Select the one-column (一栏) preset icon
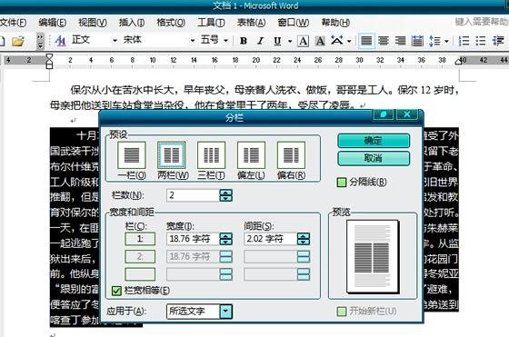This screenshot has width=509, height=337. point(132,155)
